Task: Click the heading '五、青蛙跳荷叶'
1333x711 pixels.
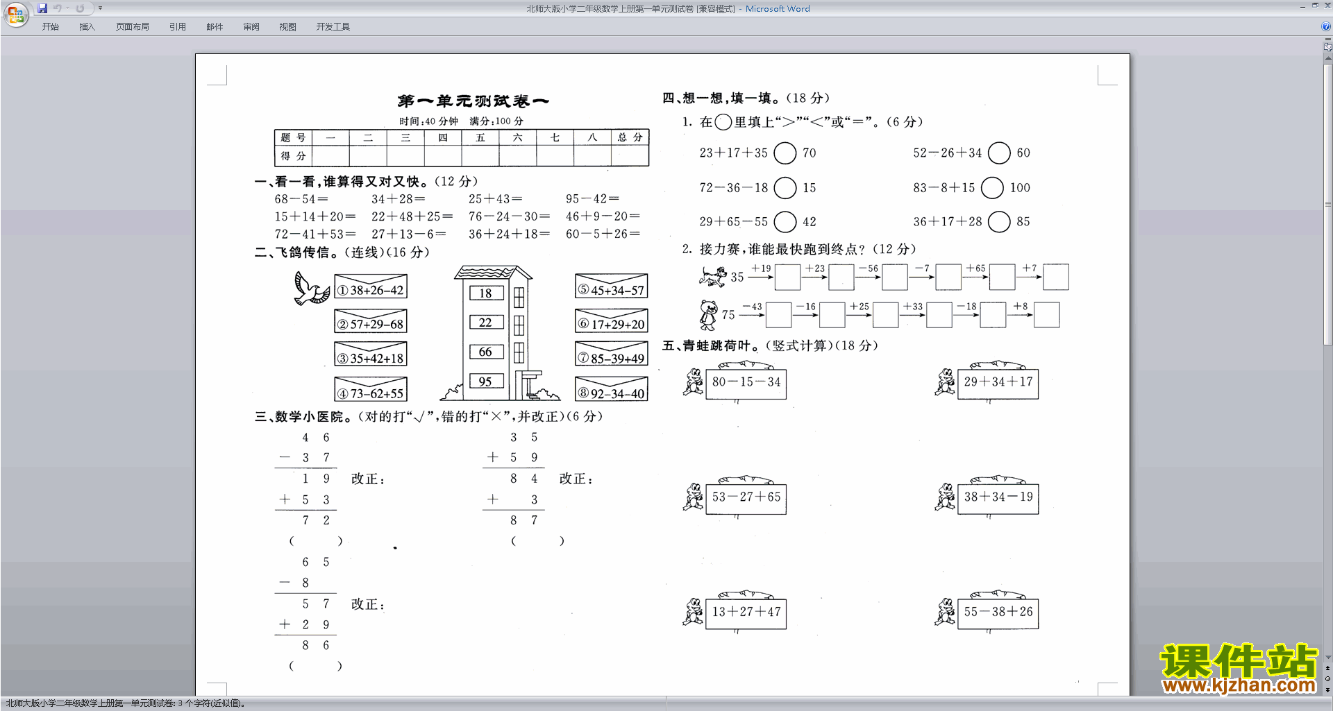Action: 711,345
